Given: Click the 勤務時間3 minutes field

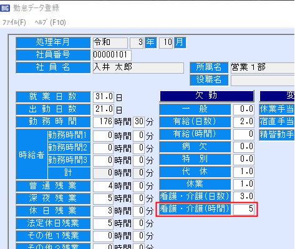Looking at the screenshot, I should click(139, 160).
